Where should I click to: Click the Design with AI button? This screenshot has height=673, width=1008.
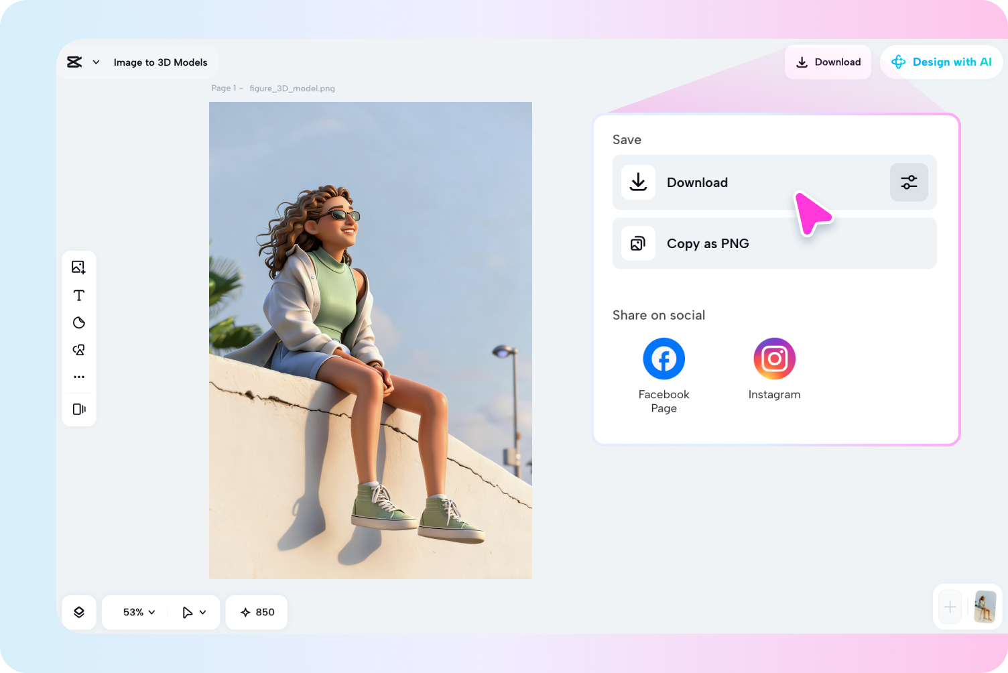point(942,62)
